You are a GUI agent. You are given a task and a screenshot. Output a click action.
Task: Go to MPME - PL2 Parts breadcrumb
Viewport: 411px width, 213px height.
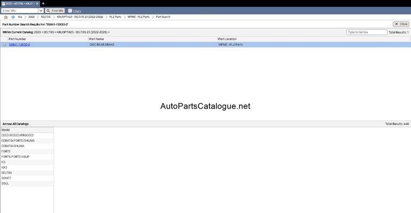pos(139,17)
